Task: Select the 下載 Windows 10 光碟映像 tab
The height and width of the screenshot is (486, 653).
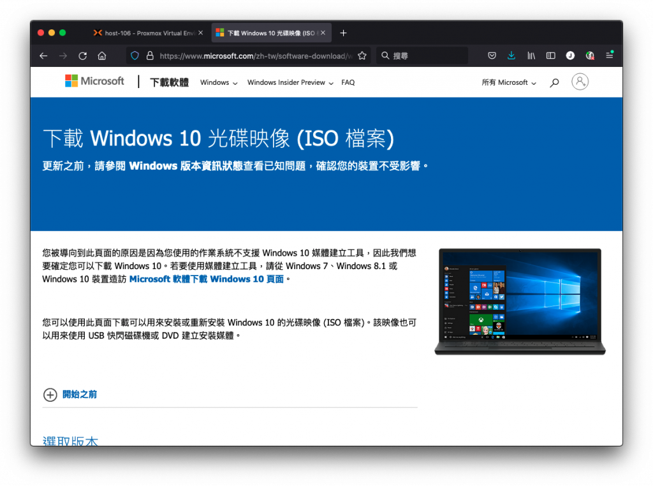Action: [x=272, y=33]
